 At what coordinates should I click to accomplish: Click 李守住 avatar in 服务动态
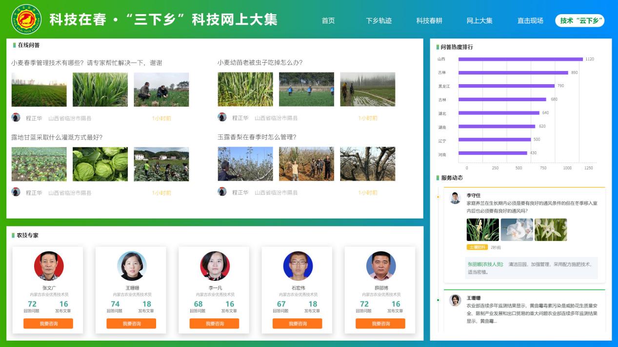455,198
